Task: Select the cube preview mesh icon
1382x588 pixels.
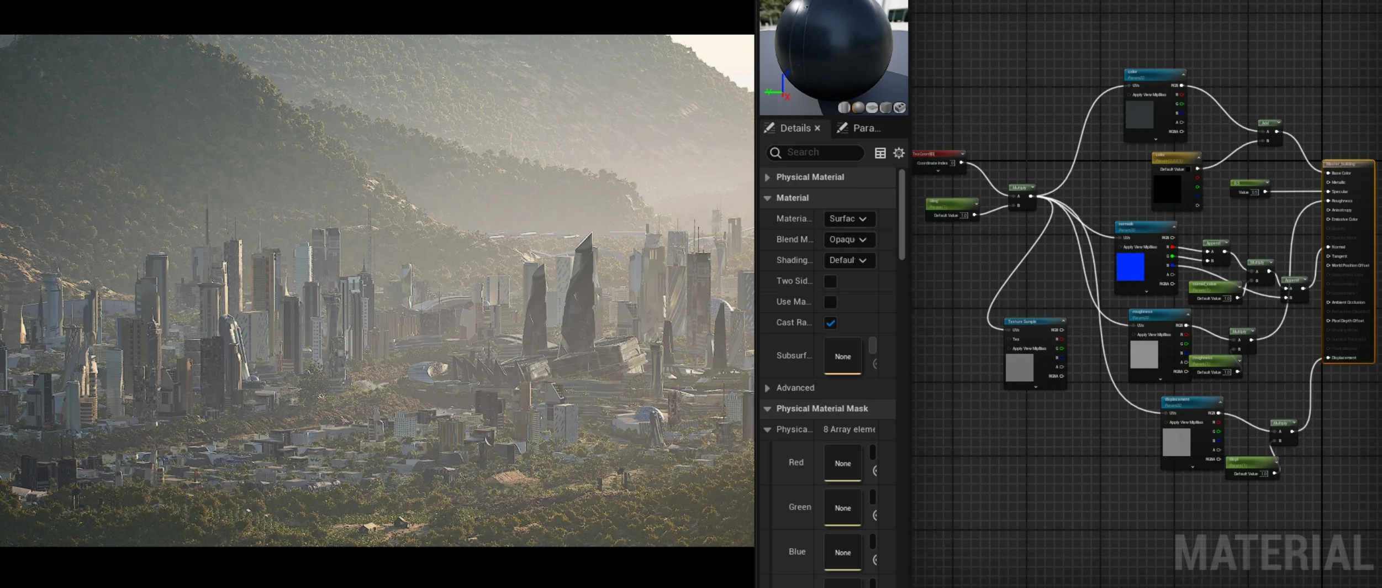Action: [885, 108]
